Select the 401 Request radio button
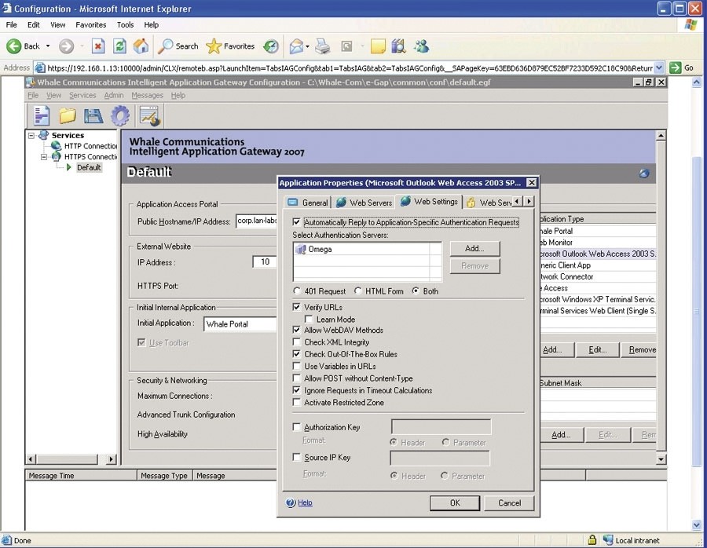Image resolution: width=707 pixels, height=548 pixels. point(297,291)
